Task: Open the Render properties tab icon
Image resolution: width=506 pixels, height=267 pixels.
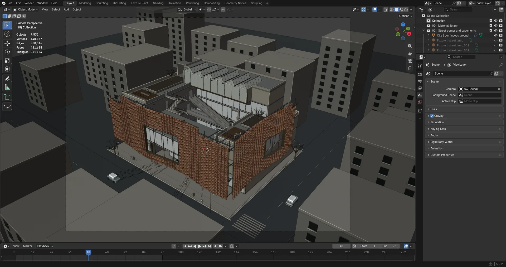Action: [420, 74]
